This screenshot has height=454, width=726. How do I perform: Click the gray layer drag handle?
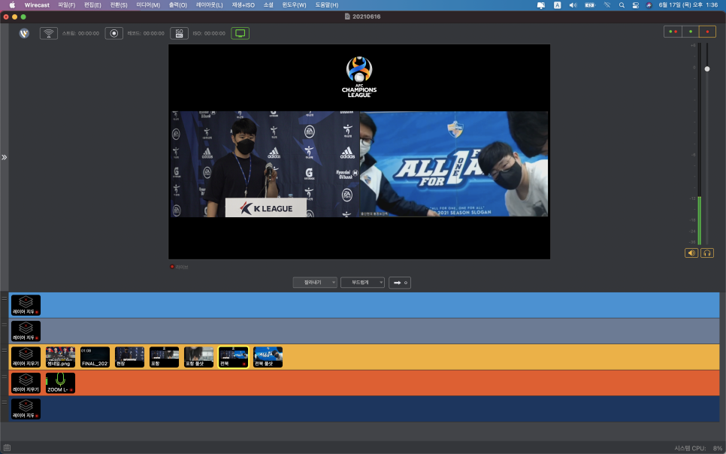(5, 324)
